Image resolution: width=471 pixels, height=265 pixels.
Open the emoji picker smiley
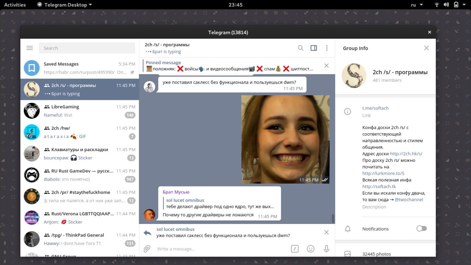point(311,249)
